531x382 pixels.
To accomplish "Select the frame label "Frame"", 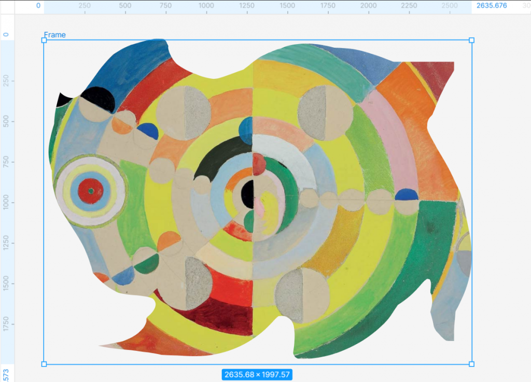I will pyautogui.click(x=55, y=35).
